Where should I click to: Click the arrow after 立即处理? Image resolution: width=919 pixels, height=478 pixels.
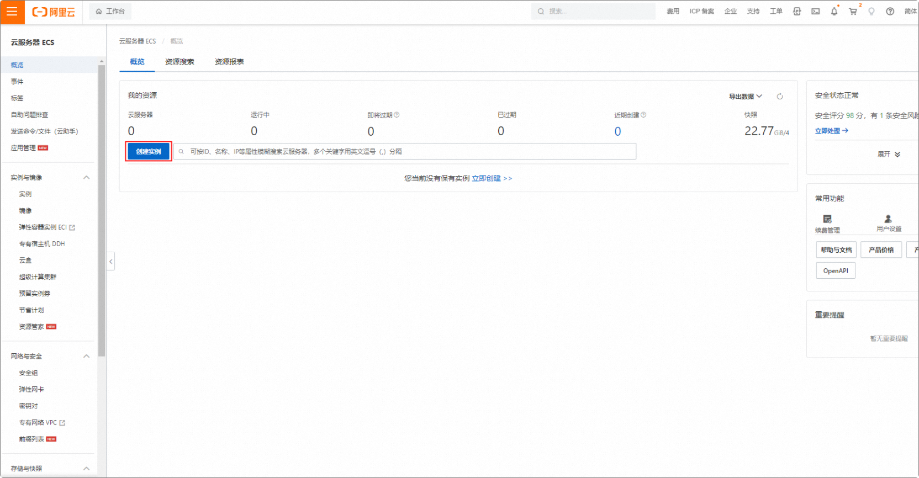tap(845, 131)
